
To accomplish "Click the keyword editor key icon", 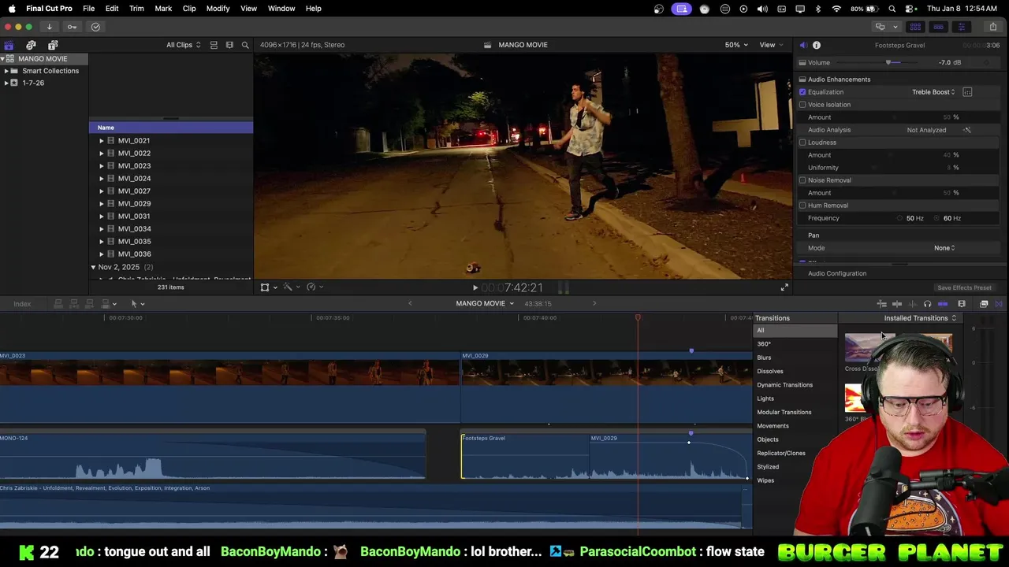I will [72, 27].
